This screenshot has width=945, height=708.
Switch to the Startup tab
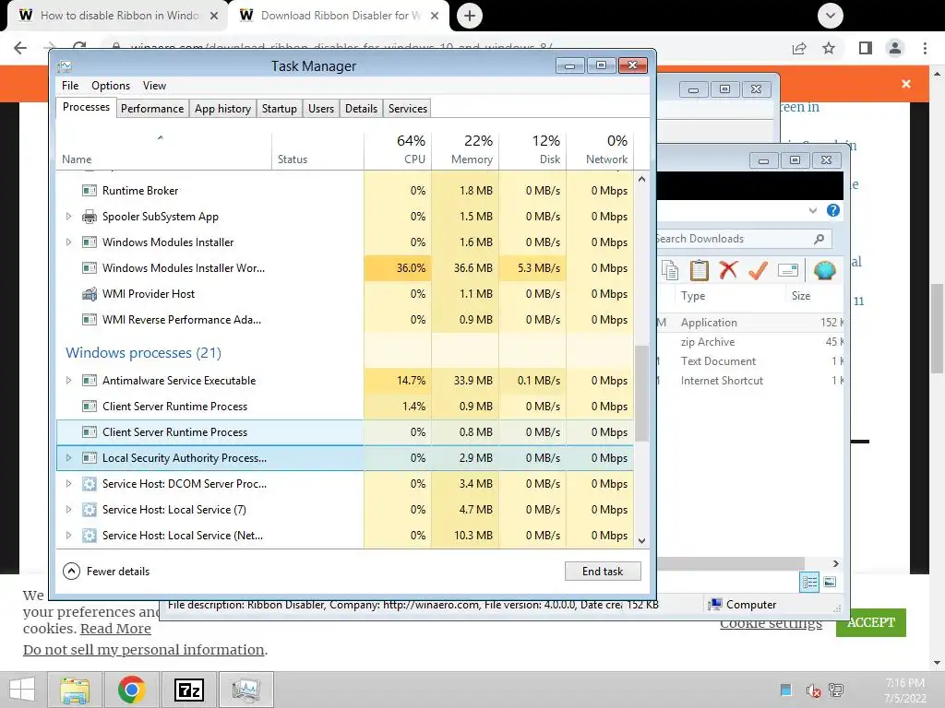coord(279,109)
